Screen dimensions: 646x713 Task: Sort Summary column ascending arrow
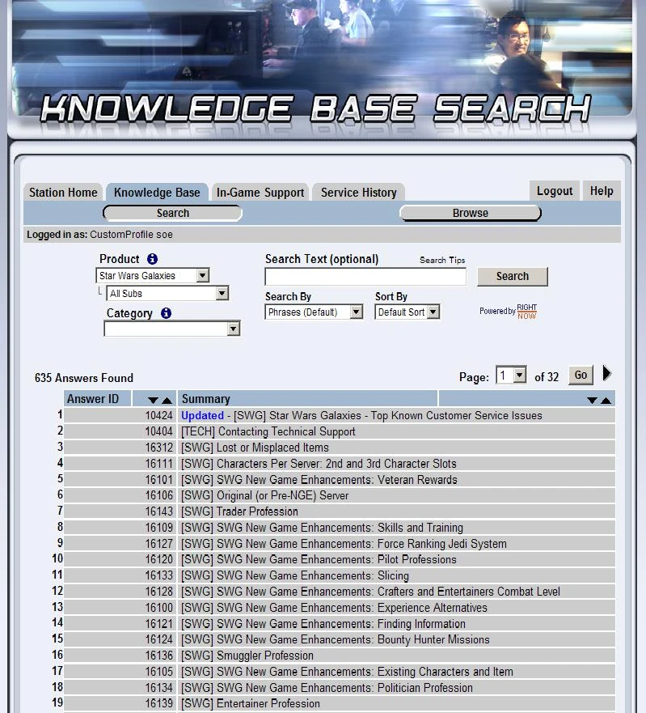coord(606,400)
